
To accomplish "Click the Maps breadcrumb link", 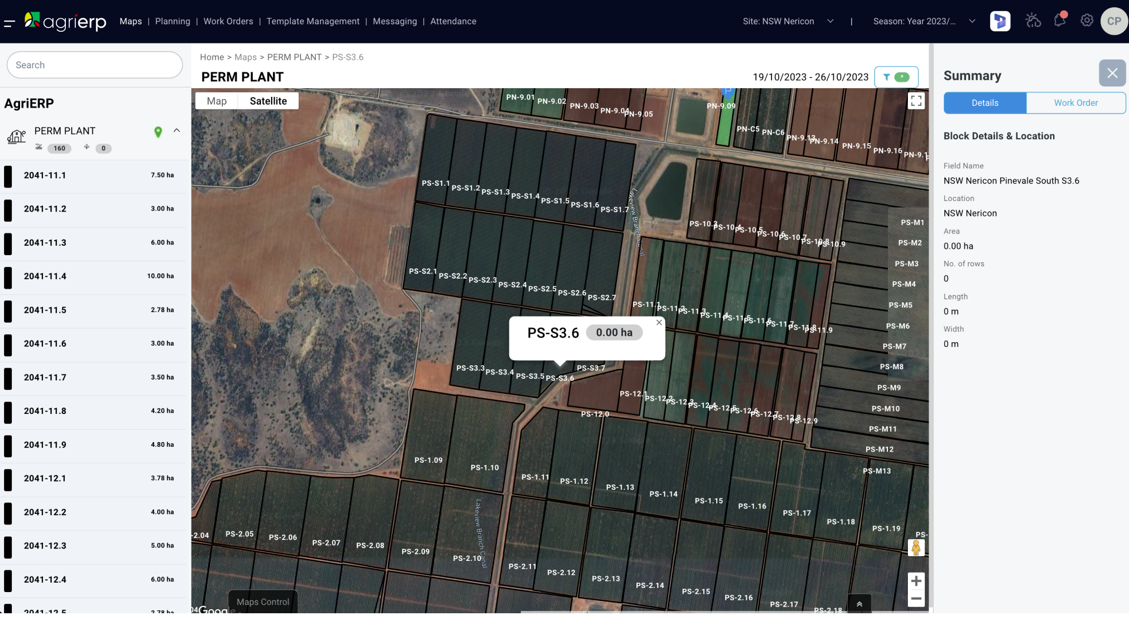I will click(x=245, y=56).
